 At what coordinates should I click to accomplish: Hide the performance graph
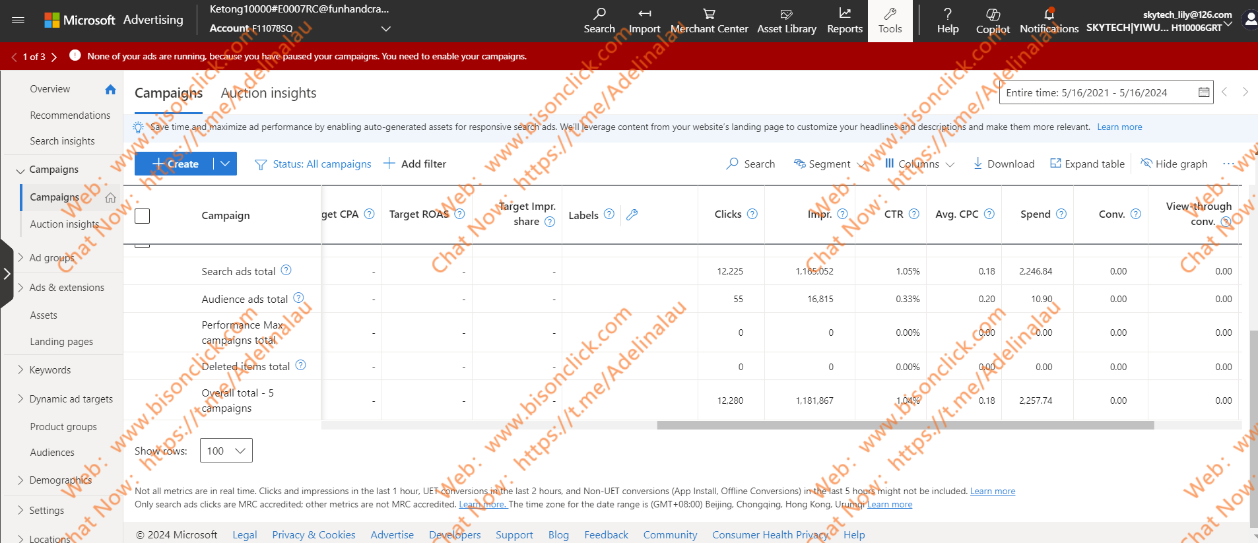[x=1174, y=164]
